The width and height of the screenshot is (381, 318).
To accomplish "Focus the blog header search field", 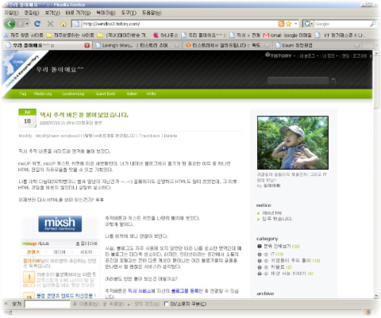I will click(x=298, y=81).
